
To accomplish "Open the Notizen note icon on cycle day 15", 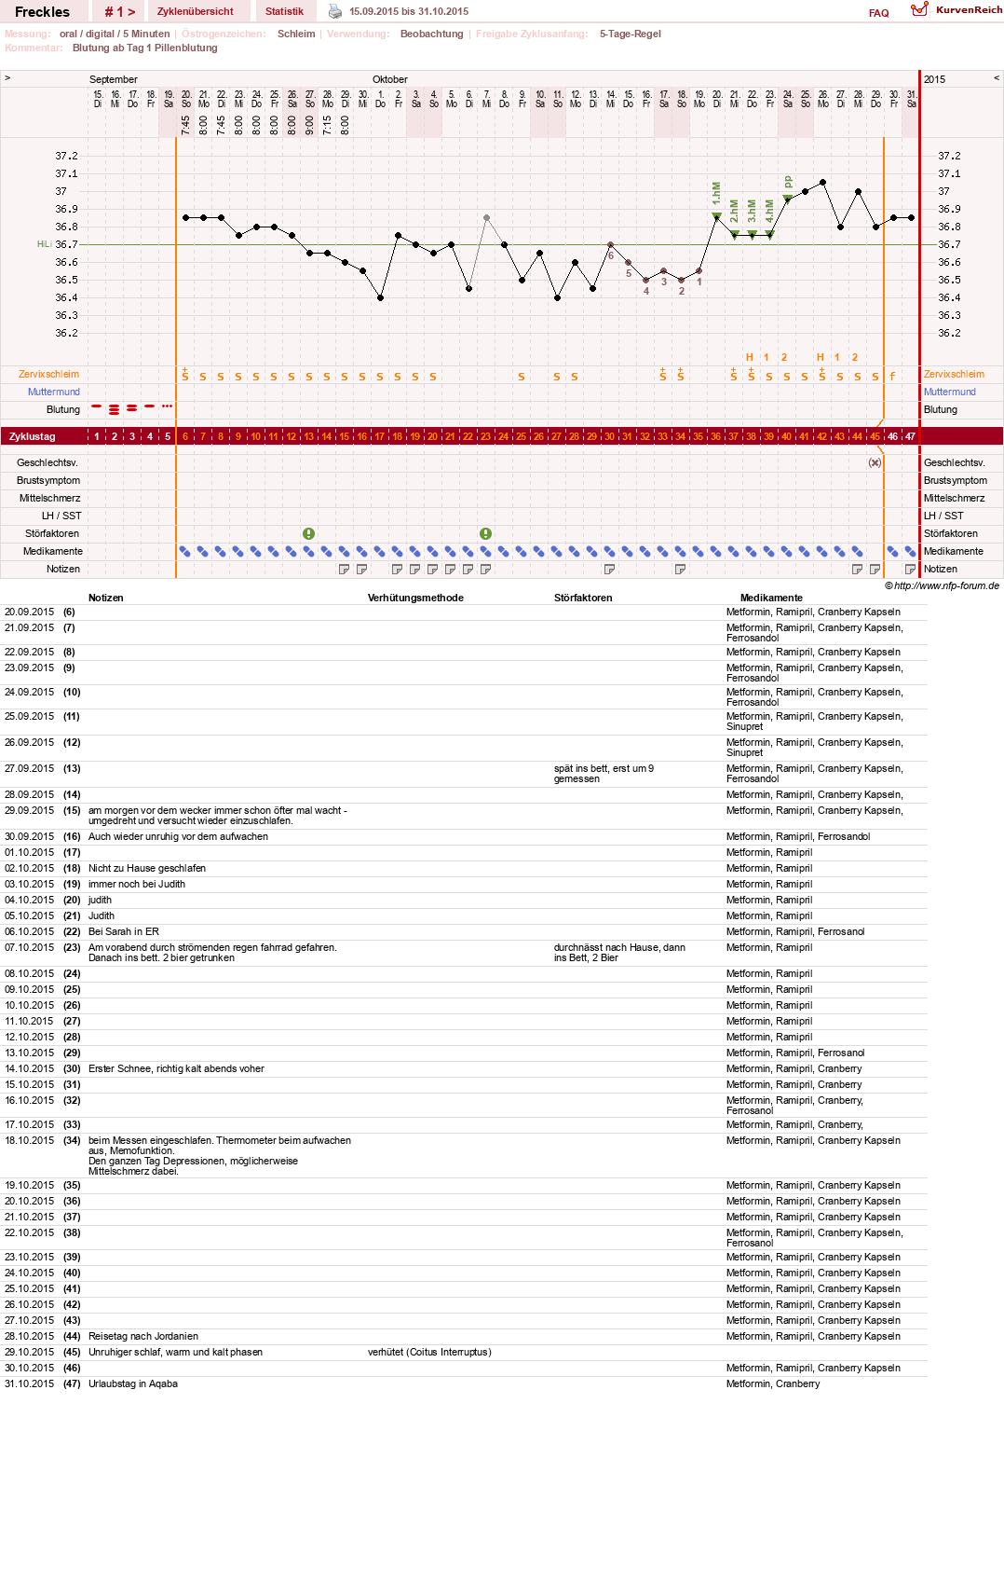I will (345, 569).
